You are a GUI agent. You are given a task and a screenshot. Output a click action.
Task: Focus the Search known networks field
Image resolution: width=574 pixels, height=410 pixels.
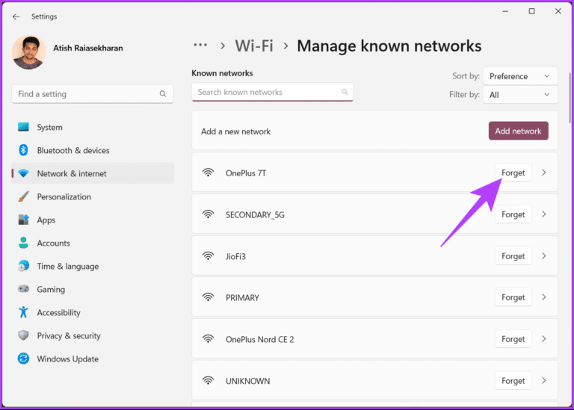coord(272,92)
